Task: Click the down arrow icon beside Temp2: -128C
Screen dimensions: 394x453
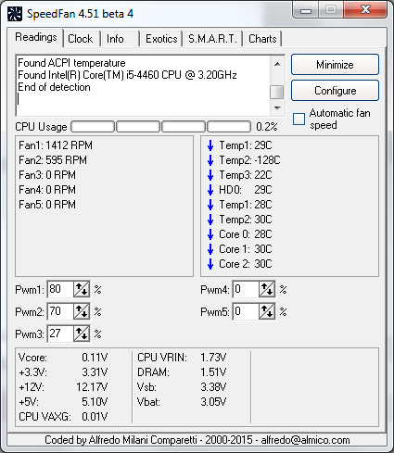Action: point(210,160)
